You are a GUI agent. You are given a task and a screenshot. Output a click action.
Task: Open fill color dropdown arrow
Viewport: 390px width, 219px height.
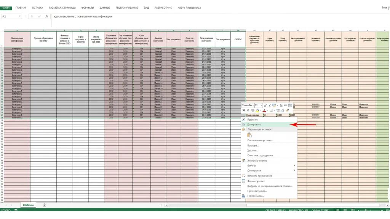pos(261,110)
